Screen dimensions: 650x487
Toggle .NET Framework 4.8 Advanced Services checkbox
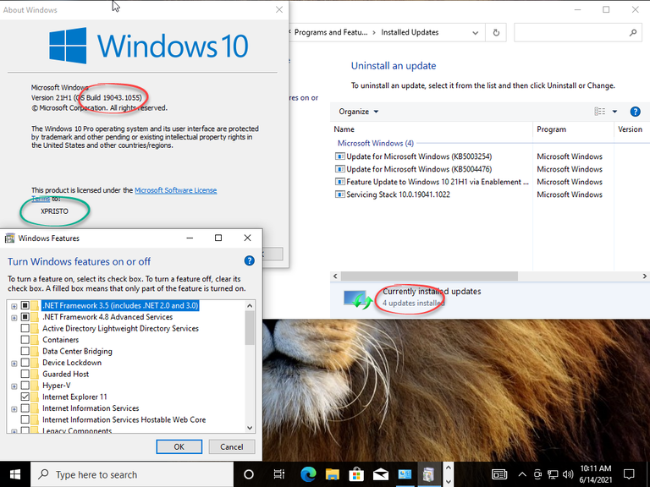[x=25, y=317]
